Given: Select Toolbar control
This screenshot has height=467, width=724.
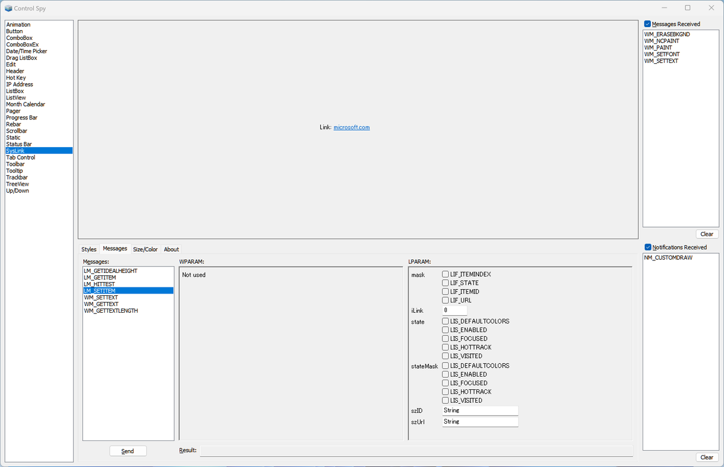Looking at the screenshot, I should coord(39,164).
